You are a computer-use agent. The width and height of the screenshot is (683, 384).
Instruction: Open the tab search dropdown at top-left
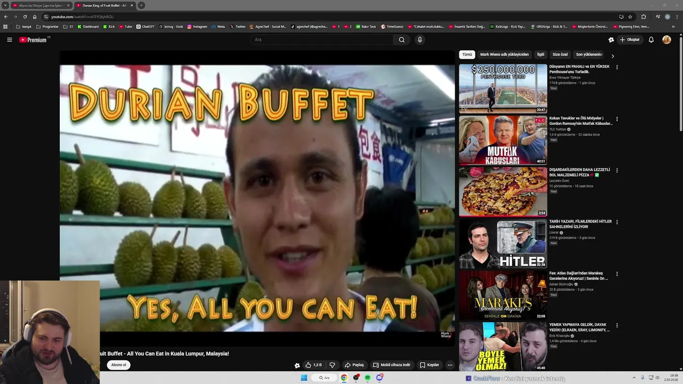pyautogui.click(x=5, y=5)
